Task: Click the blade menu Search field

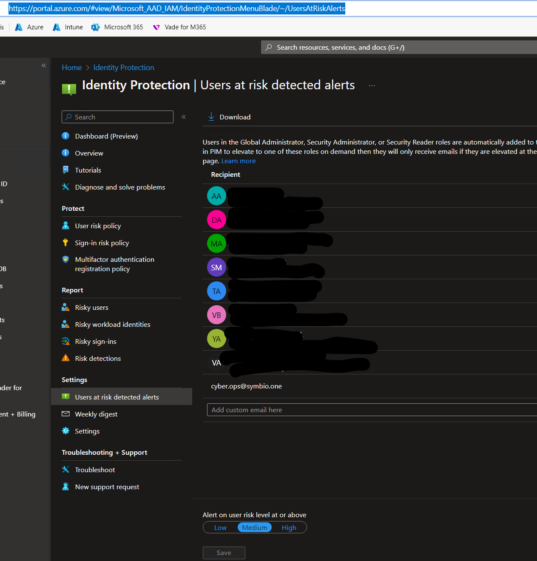Action: (x=117, y=117)
